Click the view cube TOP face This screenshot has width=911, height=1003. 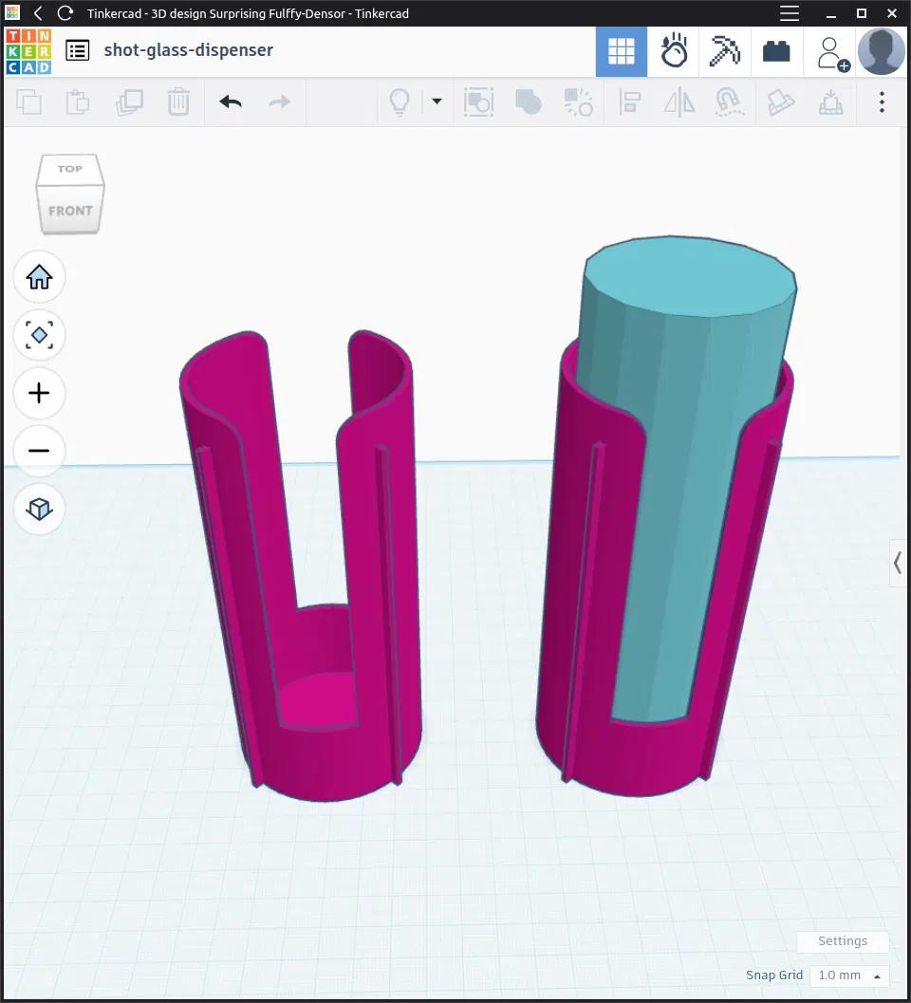coord(69,170)
